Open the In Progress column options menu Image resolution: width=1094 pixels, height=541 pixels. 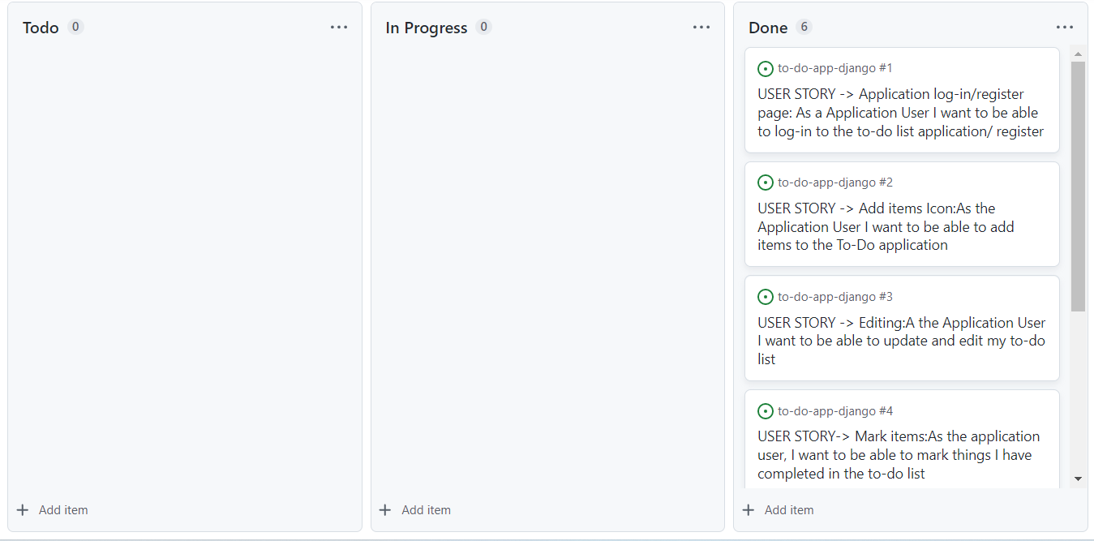(x=701, y=28)
